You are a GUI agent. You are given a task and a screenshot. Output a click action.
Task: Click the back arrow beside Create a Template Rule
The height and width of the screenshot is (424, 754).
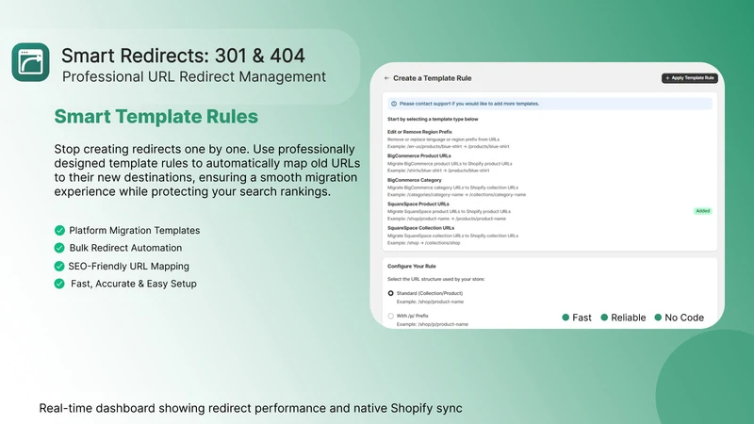point(386,78)
